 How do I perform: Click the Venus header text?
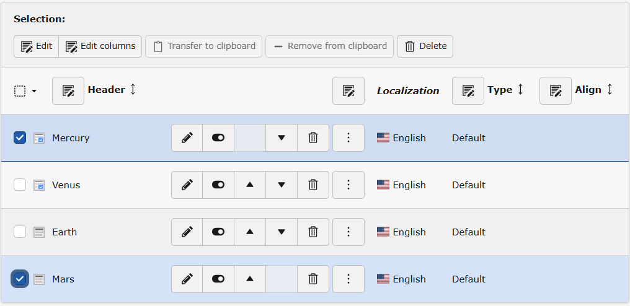(x=66, y=185)
